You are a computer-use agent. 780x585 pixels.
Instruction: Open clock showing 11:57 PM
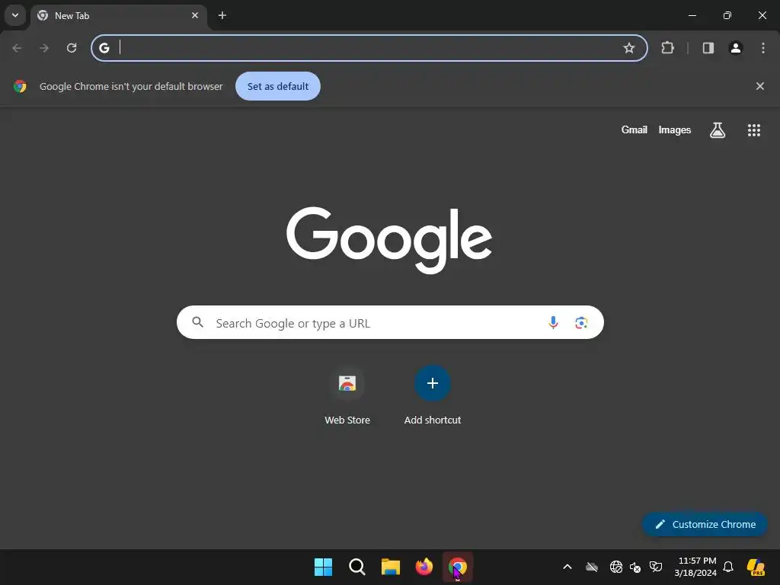click(x=695, y=567)
